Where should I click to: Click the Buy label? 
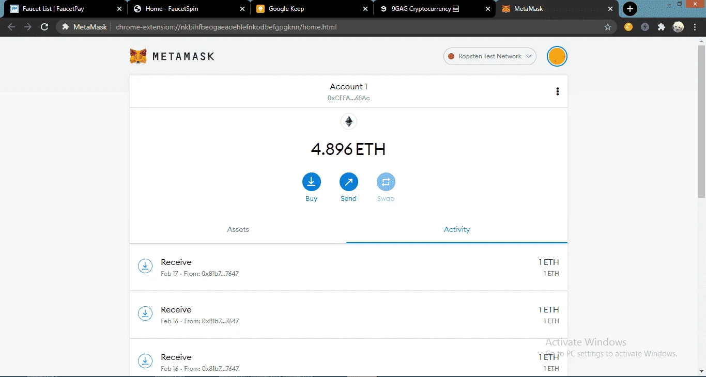point(311,199)
